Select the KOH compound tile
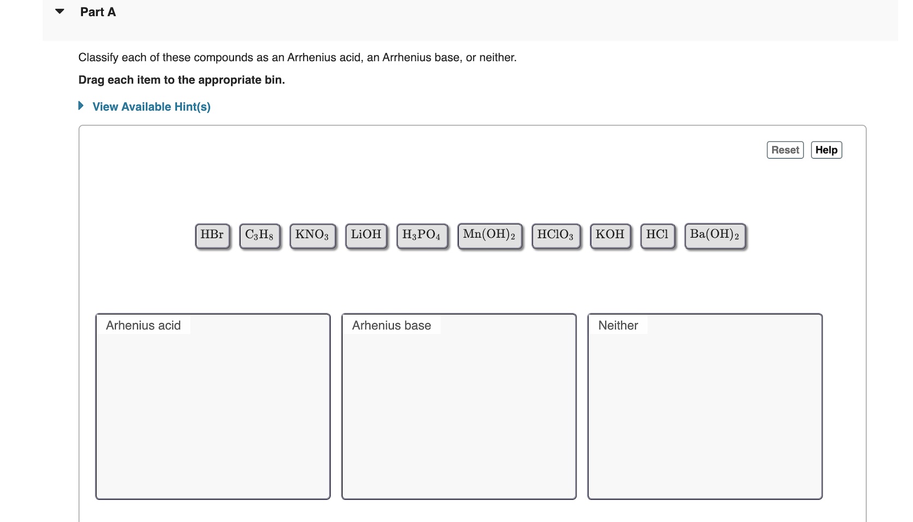913x522 pixels. 610,235
